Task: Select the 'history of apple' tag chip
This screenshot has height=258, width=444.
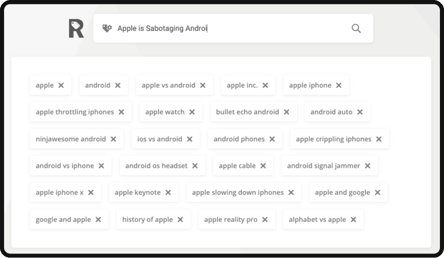Action: pyautogui.click(x=153, y=219)
